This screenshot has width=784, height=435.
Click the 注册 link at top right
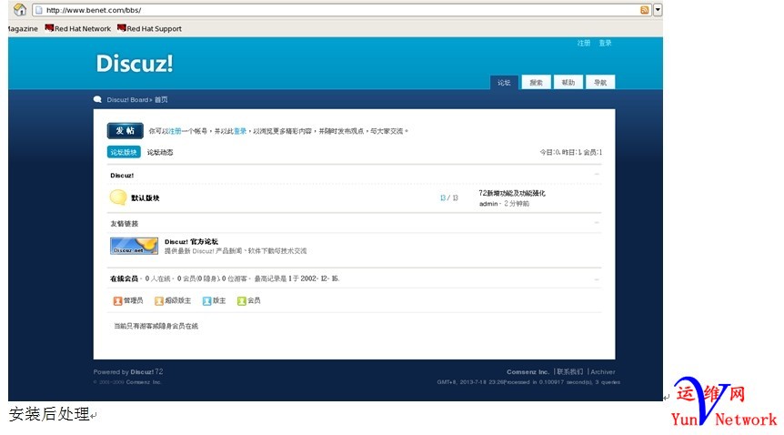(584, 43)
